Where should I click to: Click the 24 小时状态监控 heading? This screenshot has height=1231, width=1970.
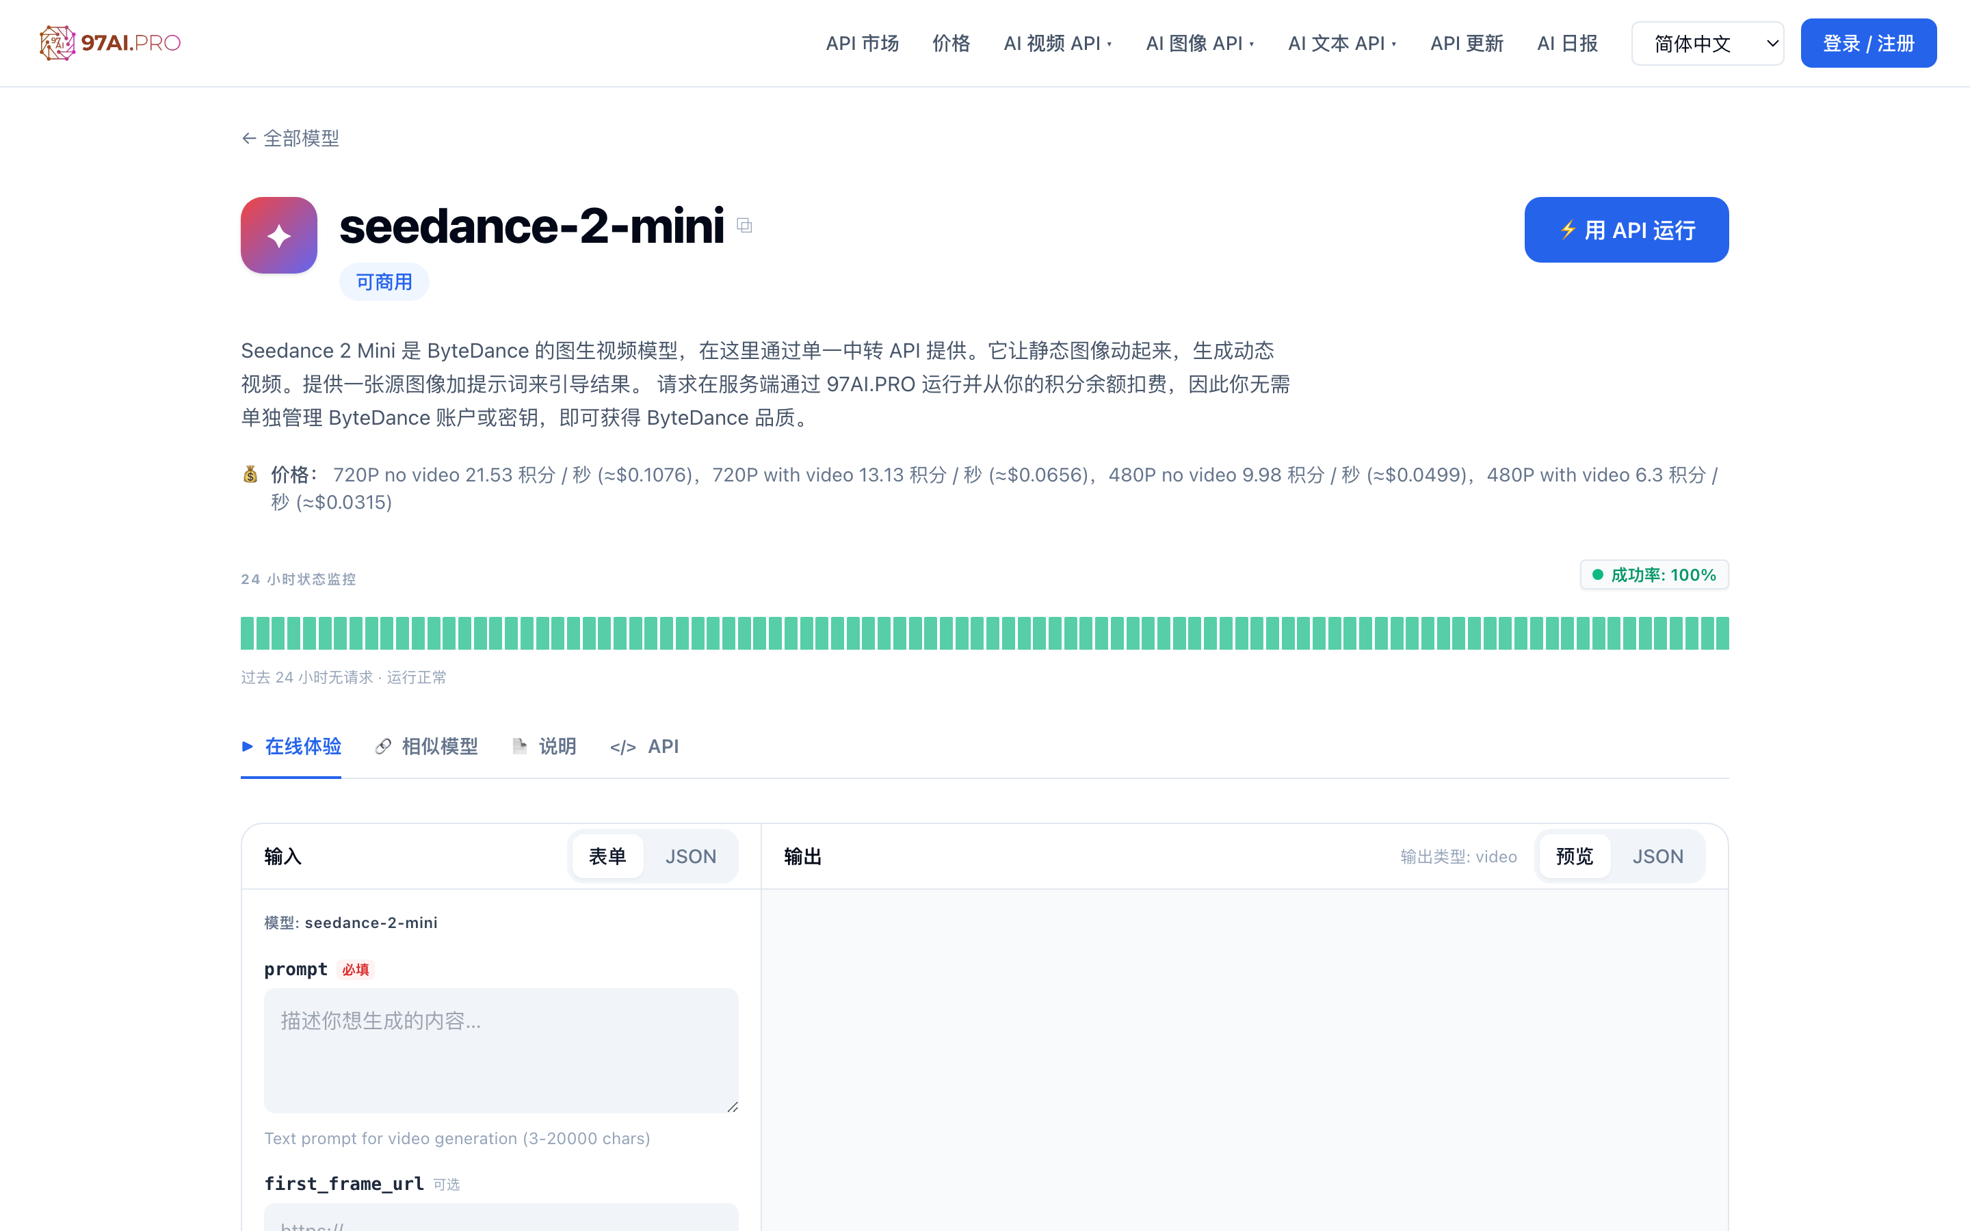(x=298, y=579)
